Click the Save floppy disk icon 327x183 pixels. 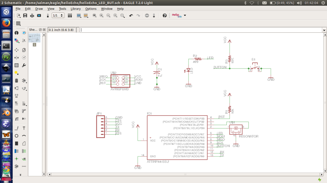[x=25, y=16]
